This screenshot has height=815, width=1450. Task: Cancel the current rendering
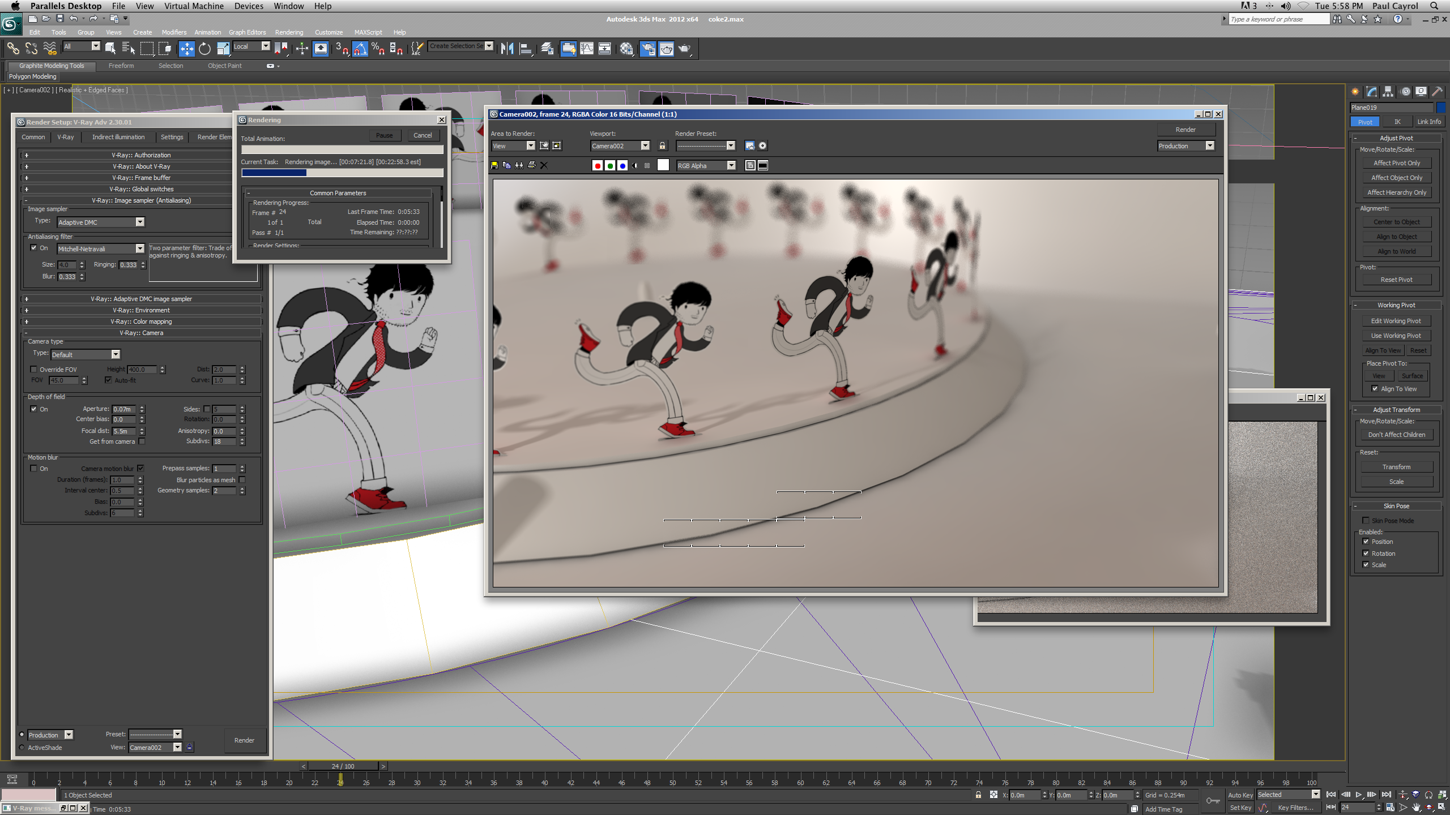[x=423, y=135]
